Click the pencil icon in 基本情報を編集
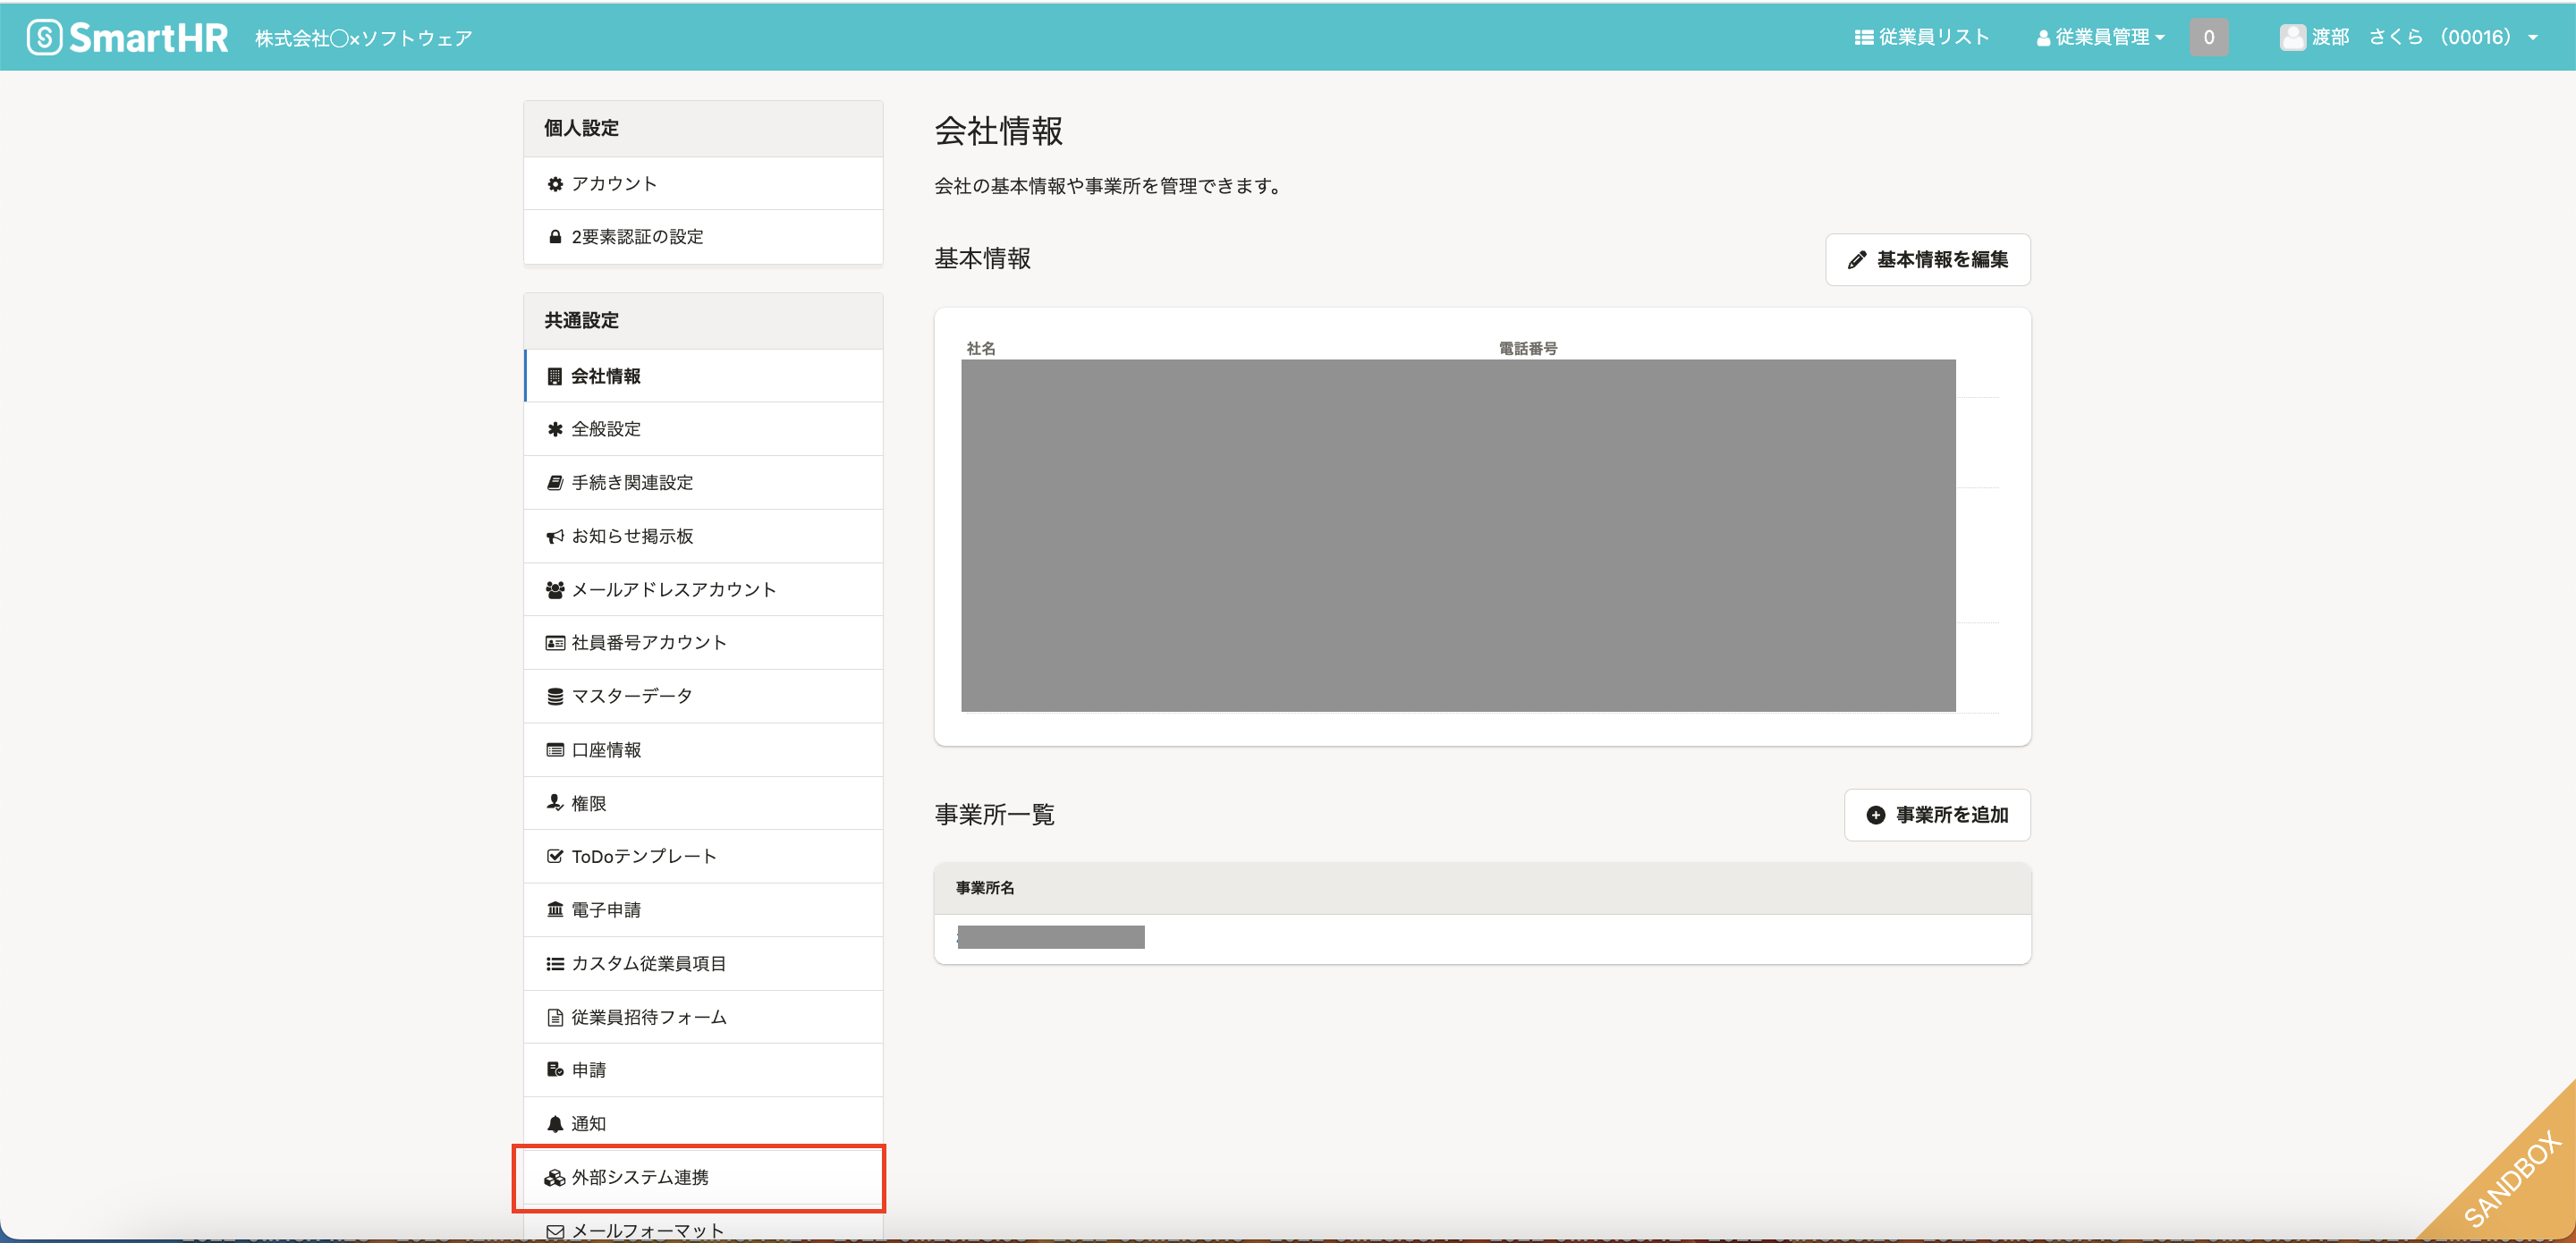Viewport: 2576px width, 1243px height. coord(1857,260)
